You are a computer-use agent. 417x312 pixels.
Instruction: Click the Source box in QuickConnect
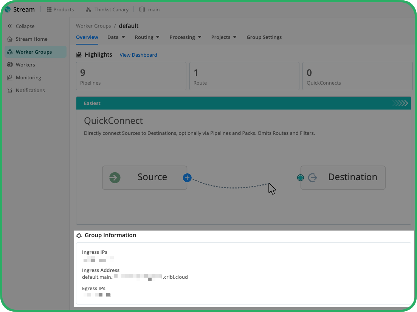click(x=145, y=178)
